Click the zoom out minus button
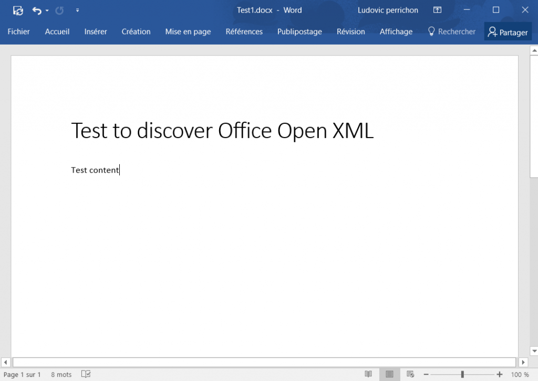538x381 pixels. [x=426, y=375]
